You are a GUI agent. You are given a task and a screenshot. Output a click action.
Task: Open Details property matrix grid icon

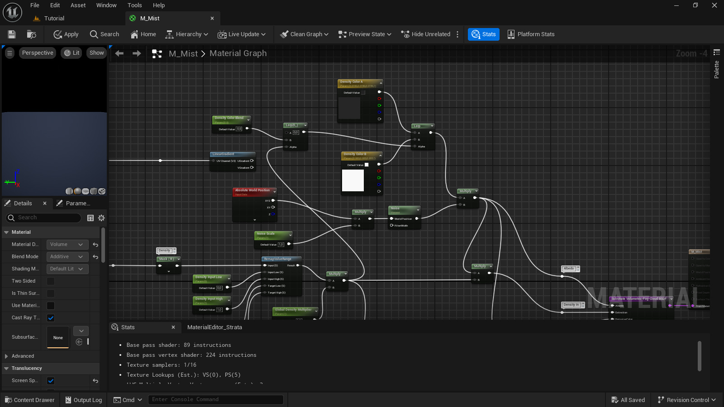pyautogui.click(x=90, y=218)
